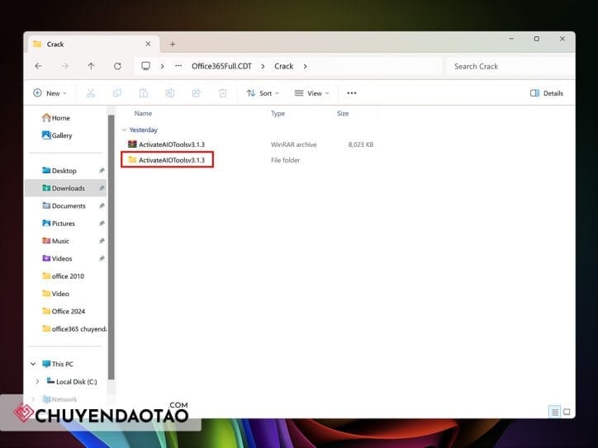
Task: Click the WinRAR archive type cell
Action: pos(294,144)
